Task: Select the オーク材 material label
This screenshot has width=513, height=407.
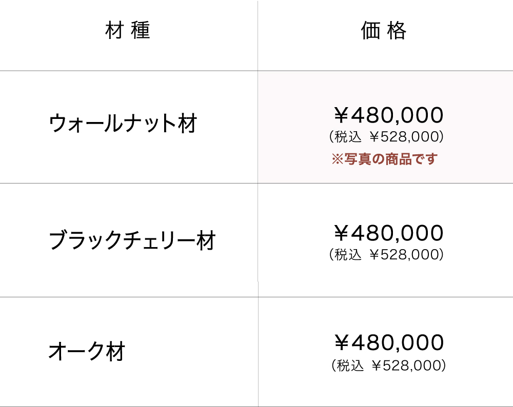Action: click(87, 352)
